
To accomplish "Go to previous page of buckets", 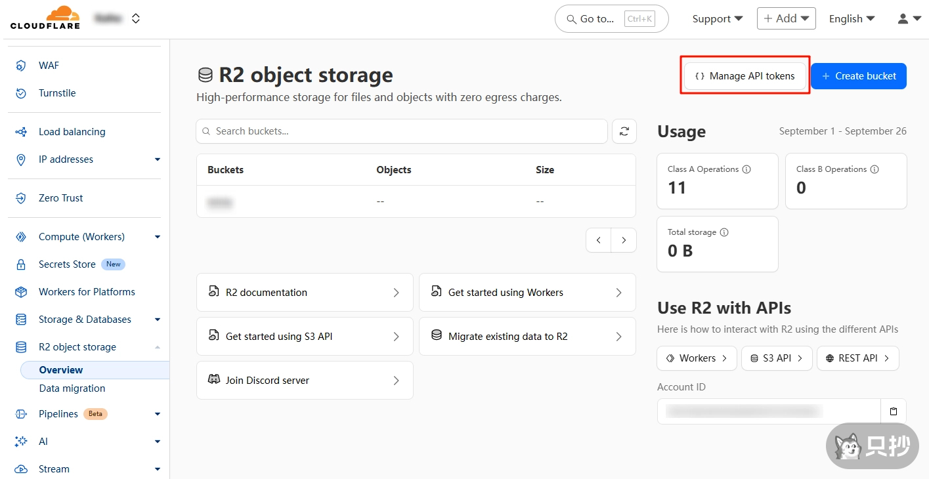I will [598, 240].
